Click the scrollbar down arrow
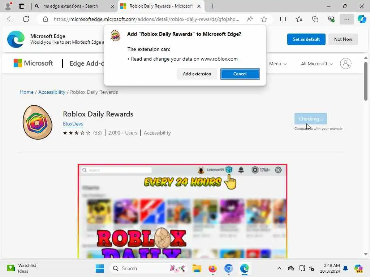370x277 pixels. [366, 254]
